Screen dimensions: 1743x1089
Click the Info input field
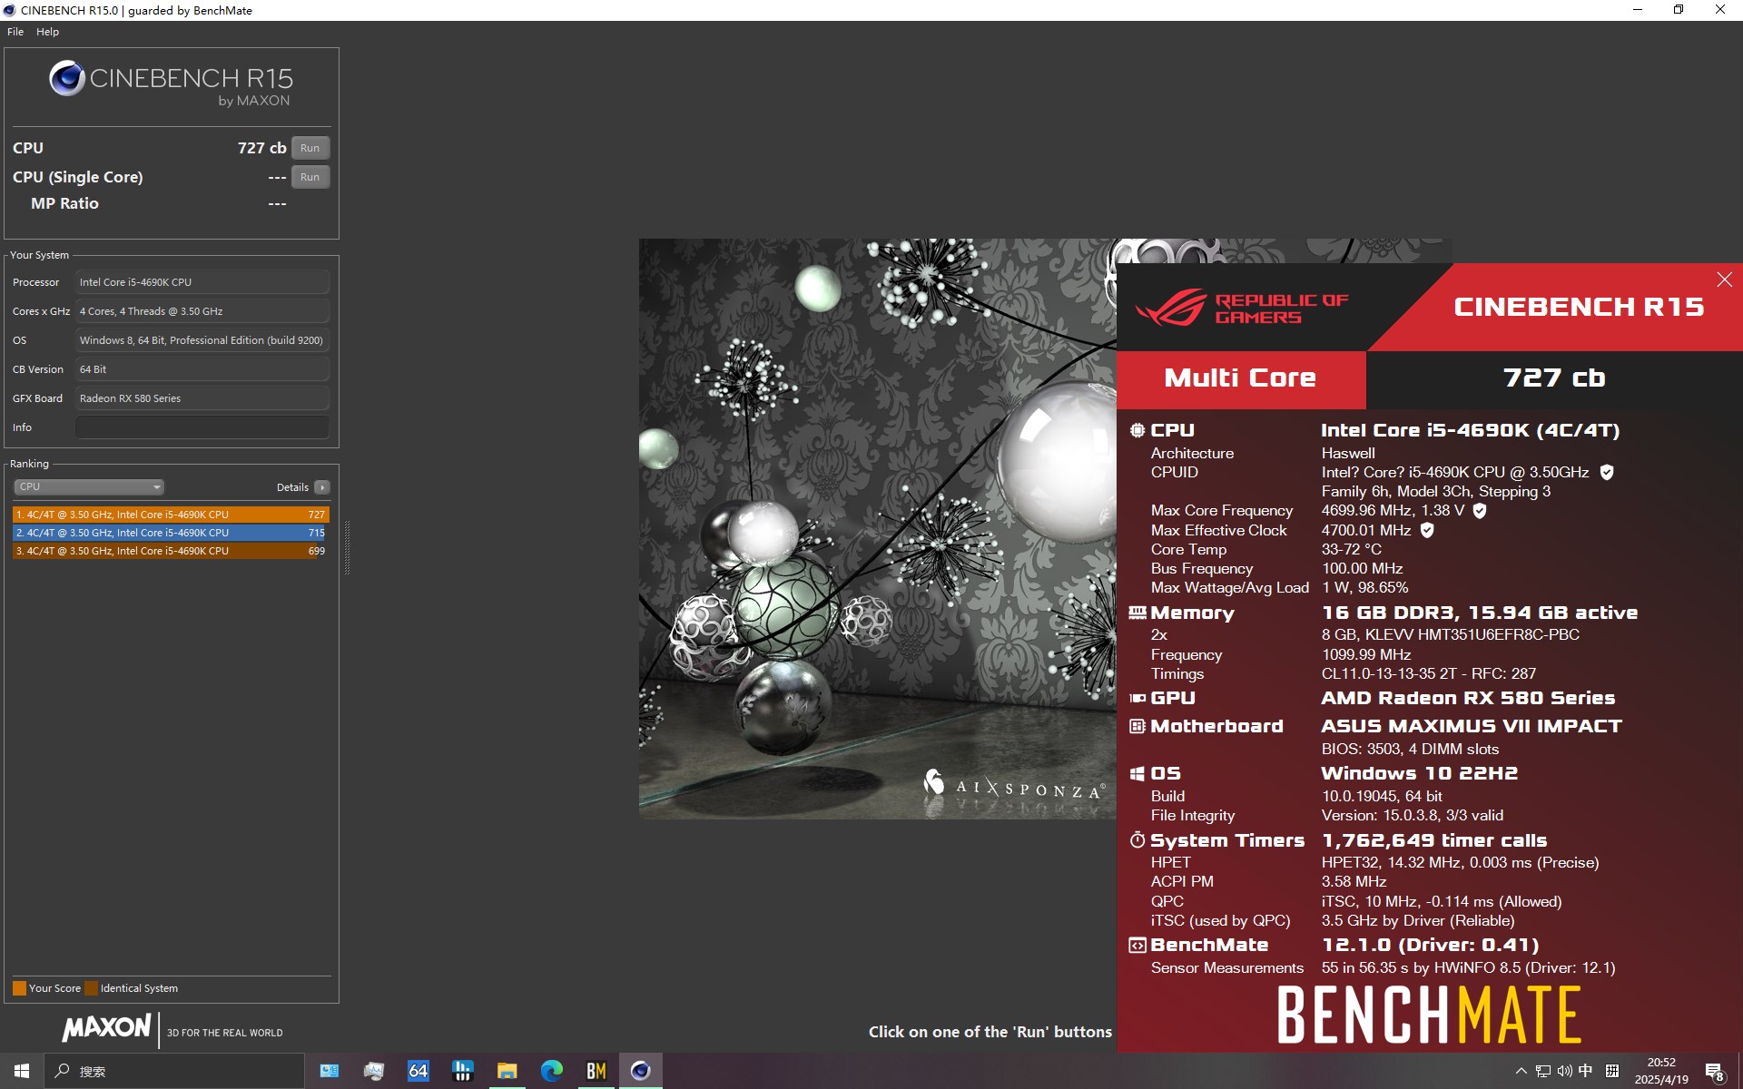coord(202,427)
